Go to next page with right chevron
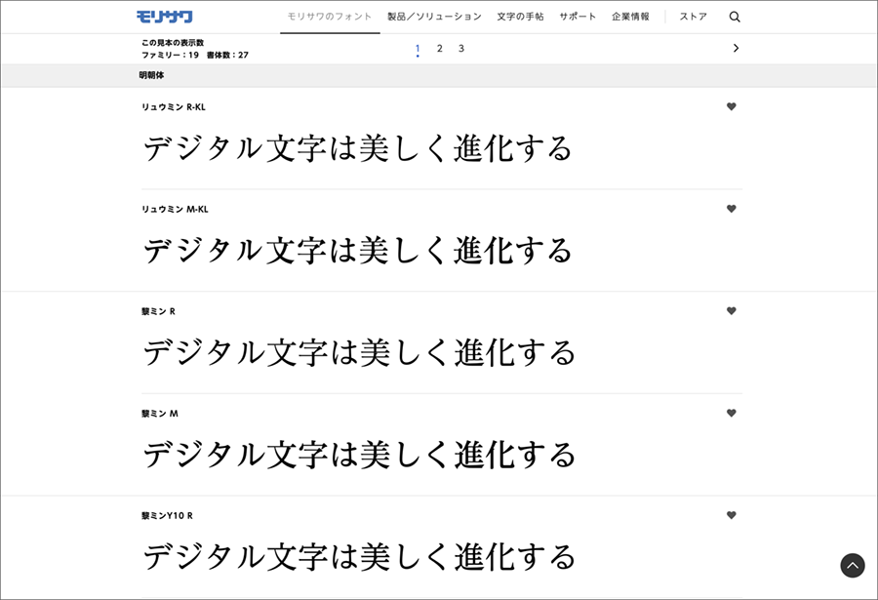Screen dimensions: 878x600 (x=736, y=48)
